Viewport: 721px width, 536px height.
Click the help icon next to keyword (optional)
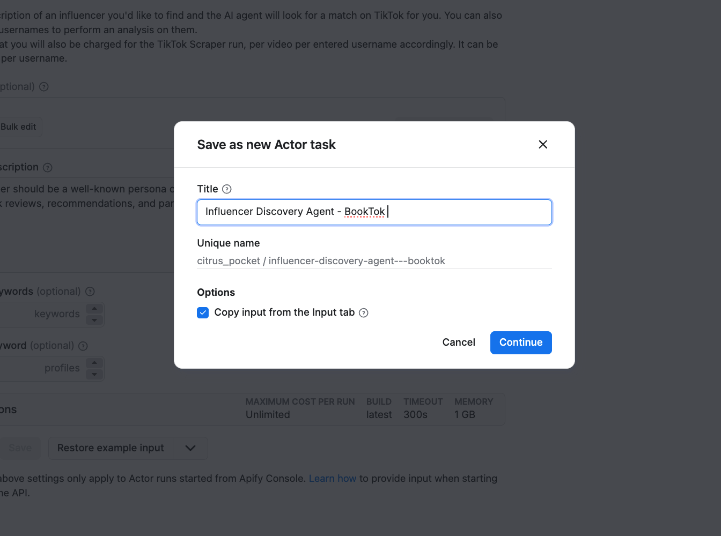point(83,346)
